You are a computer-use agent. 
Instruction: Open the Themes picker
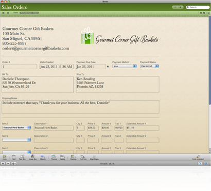point(54,157)
